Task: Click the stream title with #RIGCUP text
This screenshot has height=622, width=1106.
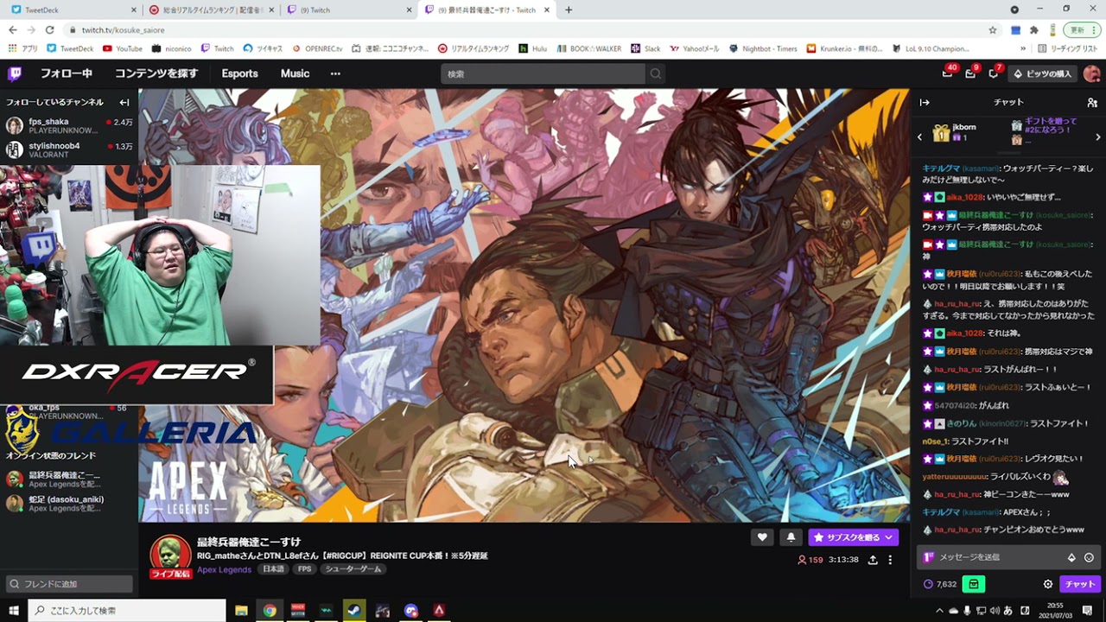Action: [342, 555]
